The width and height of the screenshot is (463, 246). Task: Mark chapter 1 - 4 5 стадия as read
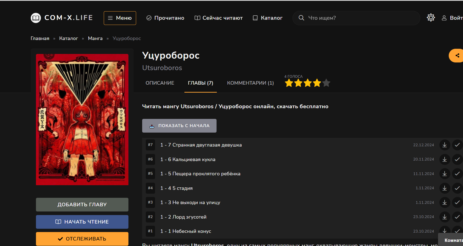(x=457, y=188)
